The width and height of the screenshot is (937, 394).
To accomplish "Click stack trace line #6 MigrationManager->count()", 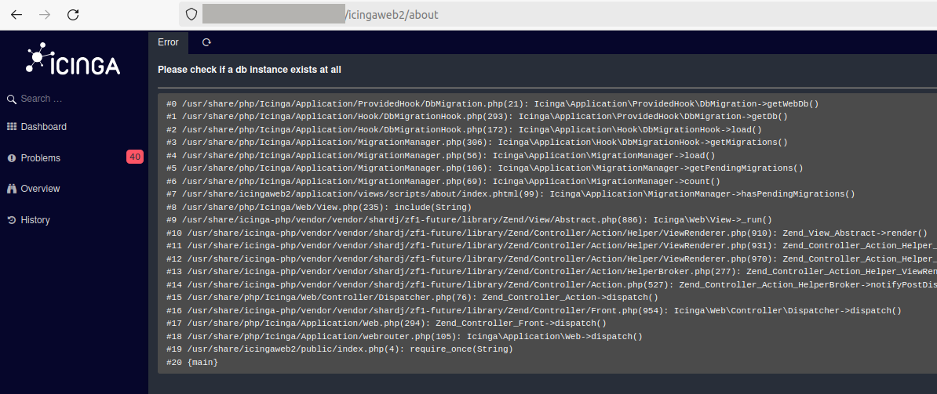I will point(443,181).
